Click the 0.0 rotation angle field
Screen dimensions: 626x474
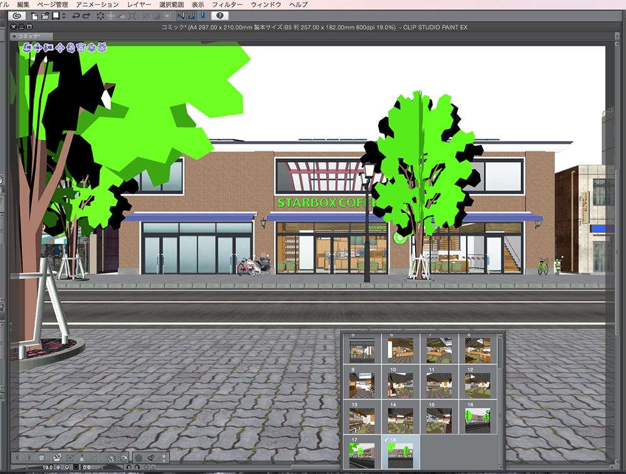pos(86,467)
